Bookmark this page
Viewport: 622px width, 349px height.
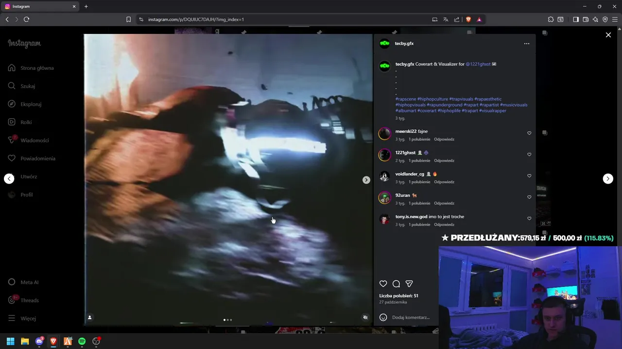tap(128, 19)
